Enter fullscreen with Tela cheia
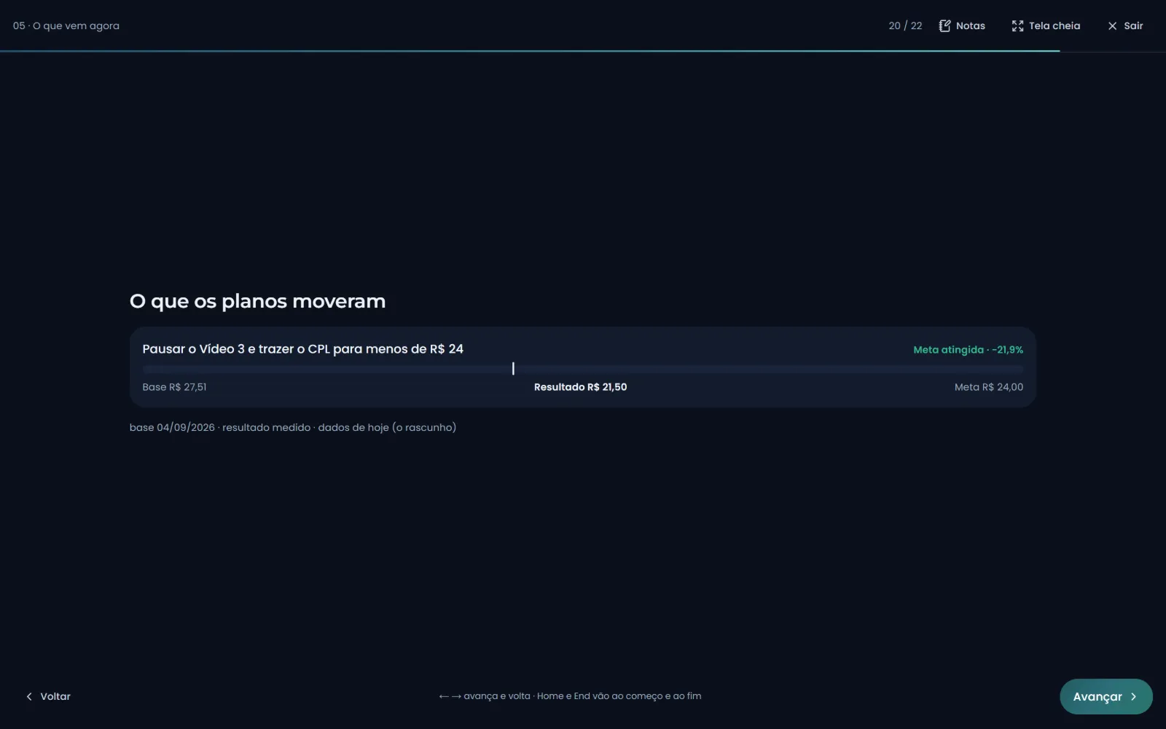Screen dimensions: 1166x729 (x=1046, y=26)
